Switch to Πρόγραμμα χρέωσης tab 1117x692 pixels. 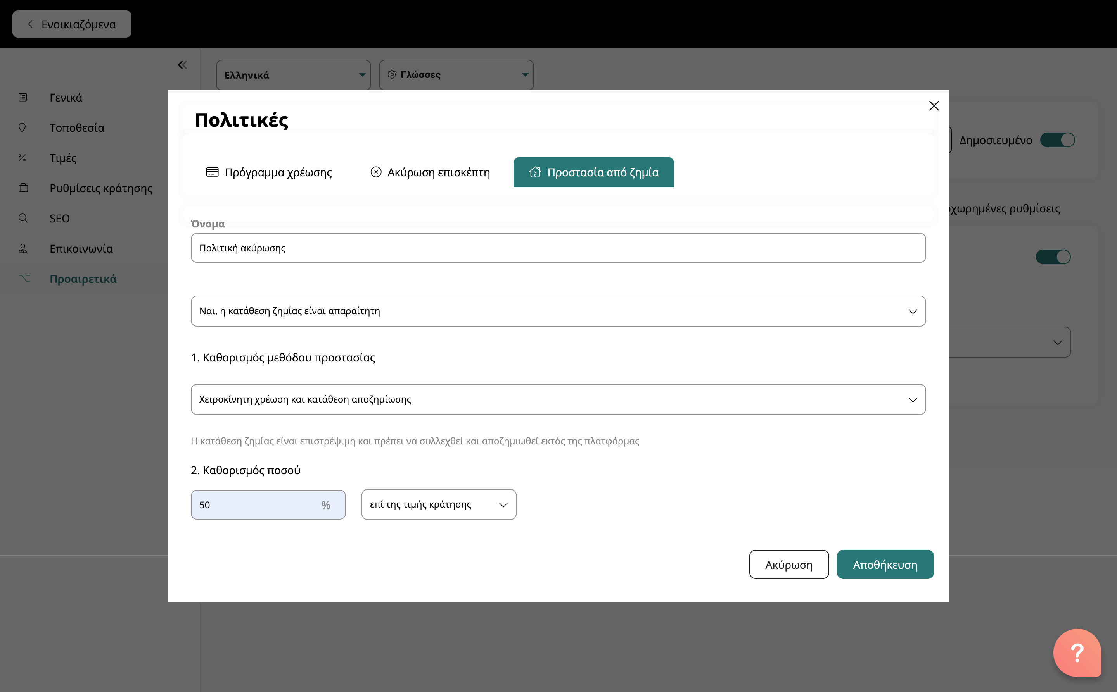pyautogui.click(x=269, y=172)
